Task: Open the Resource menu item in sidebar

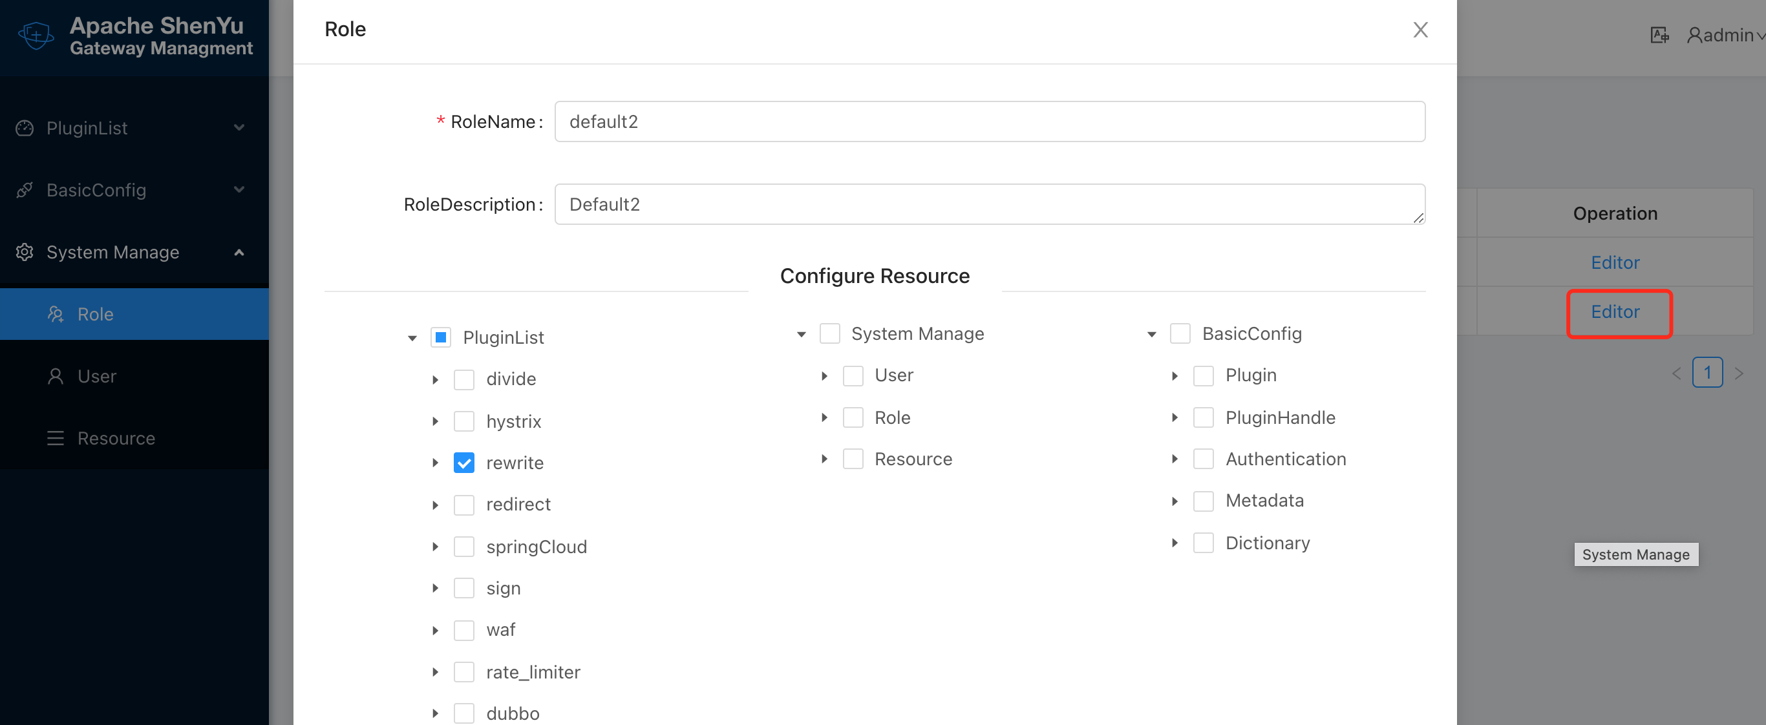Action: [x=116, y=438]
